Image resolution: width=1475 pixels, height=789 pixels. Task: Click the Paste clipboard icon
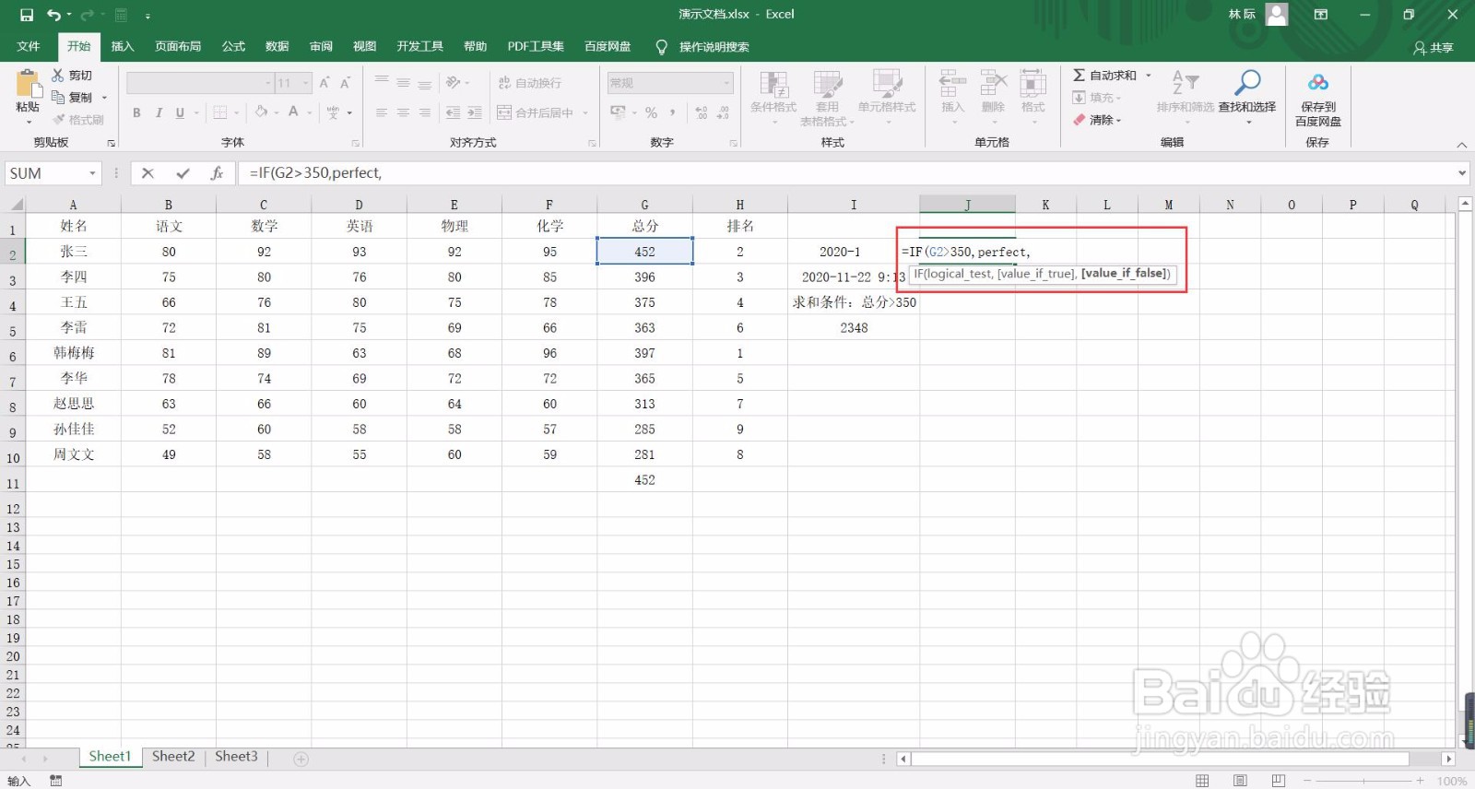click(29, 85)
